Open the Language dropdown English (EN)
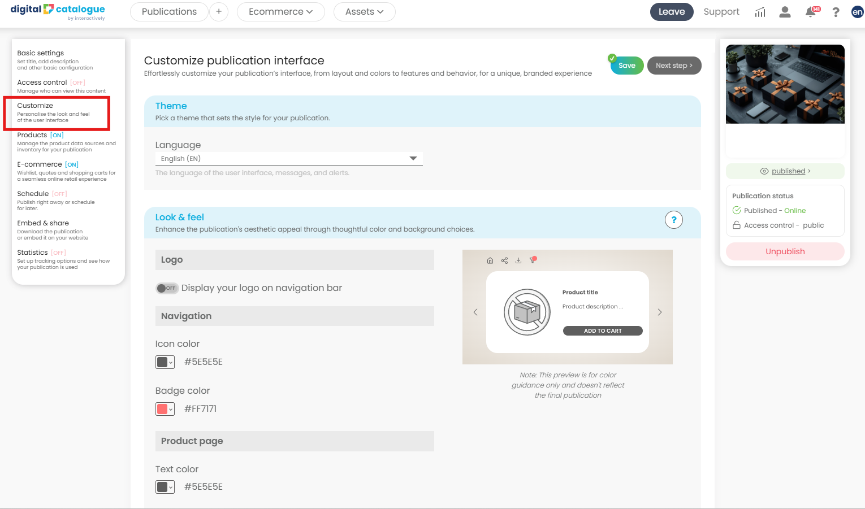 point(288,159)
